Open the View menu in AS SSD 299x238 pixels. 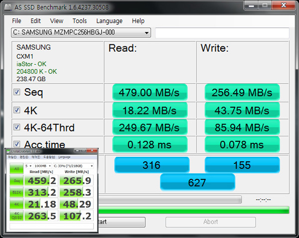57,21
